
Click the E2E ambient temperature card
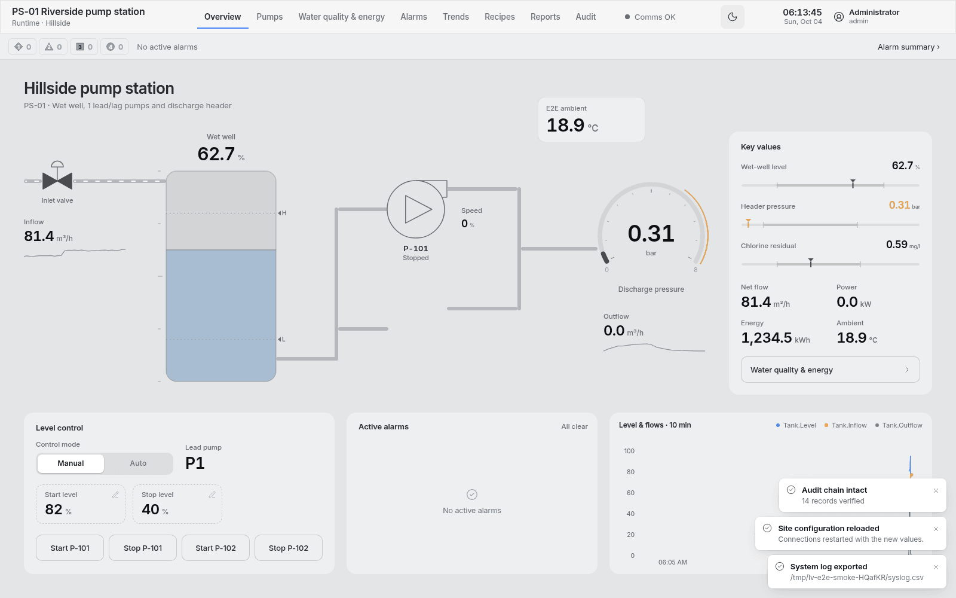(592, 120)
